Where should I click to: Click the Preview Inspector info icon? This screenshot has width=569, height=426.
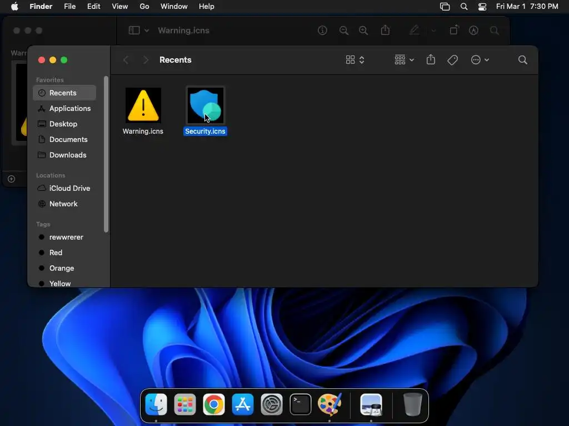pos(322,31)
